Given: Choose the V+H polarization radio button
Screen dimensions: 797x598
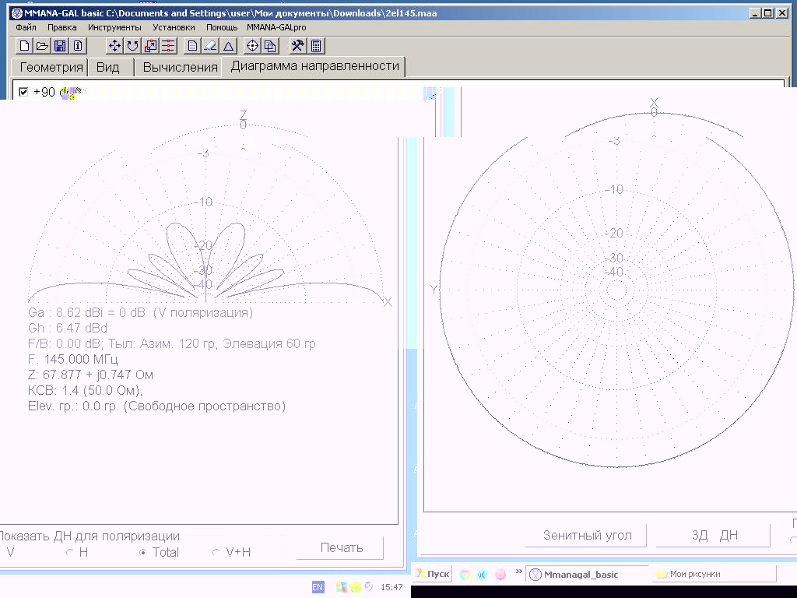Looking at the screenshot, I should pos(216,553).
